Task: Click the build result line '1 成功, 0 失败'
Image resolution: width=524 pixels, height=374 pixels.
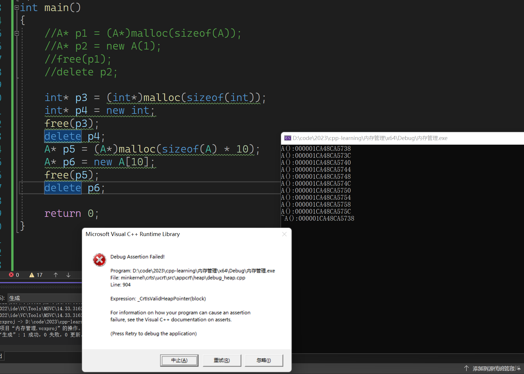Action: (x=41, y=335)
